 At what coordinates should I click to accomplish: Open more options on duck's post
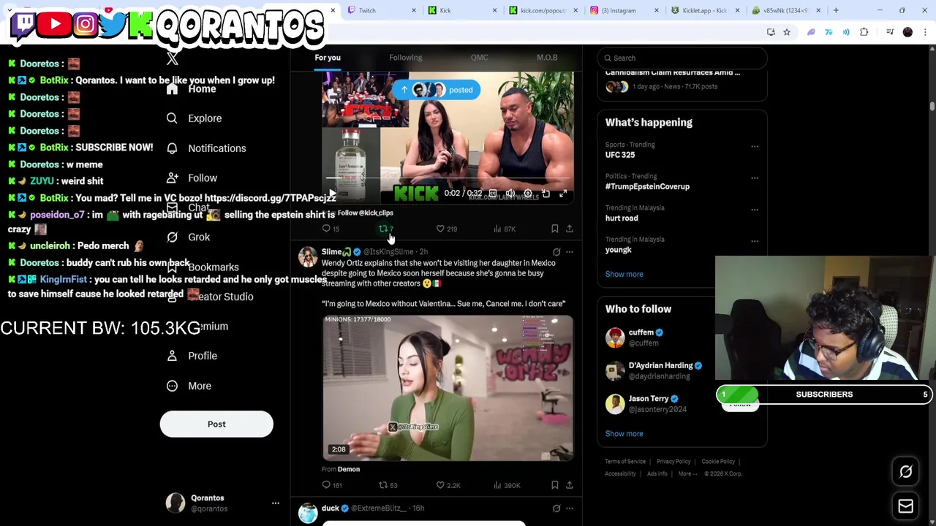coord(570,508)
